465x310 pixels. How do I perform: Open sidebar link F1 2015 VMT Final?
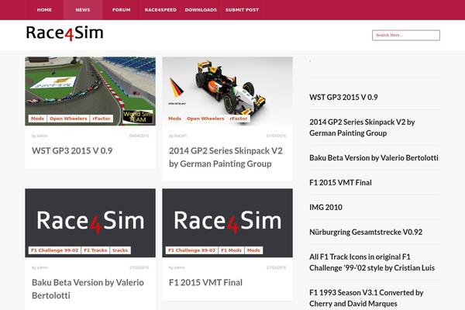coord(340,182)
